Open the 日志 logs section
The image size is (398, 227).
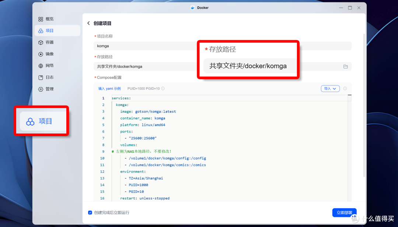[57, 77]
